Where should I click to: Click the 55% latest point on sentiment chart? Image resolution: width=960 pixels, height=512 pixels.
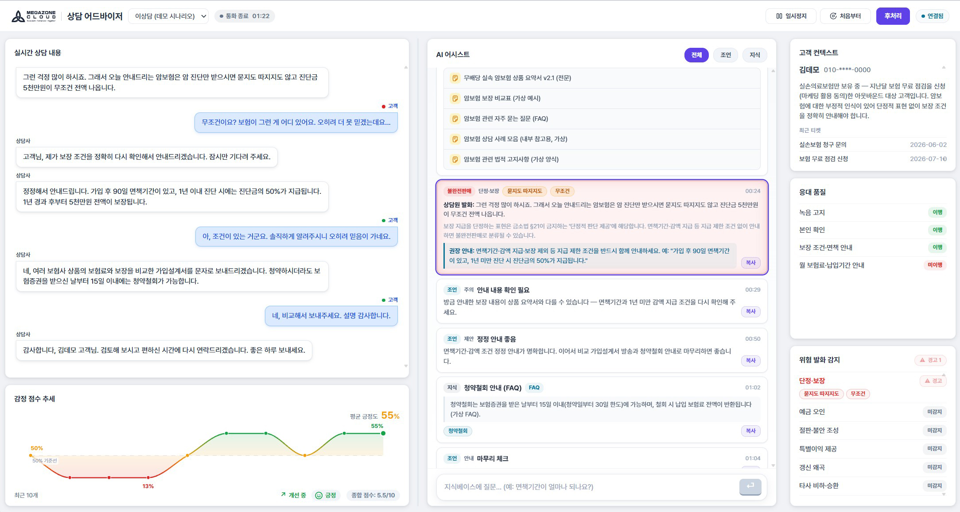click(383, 433)
